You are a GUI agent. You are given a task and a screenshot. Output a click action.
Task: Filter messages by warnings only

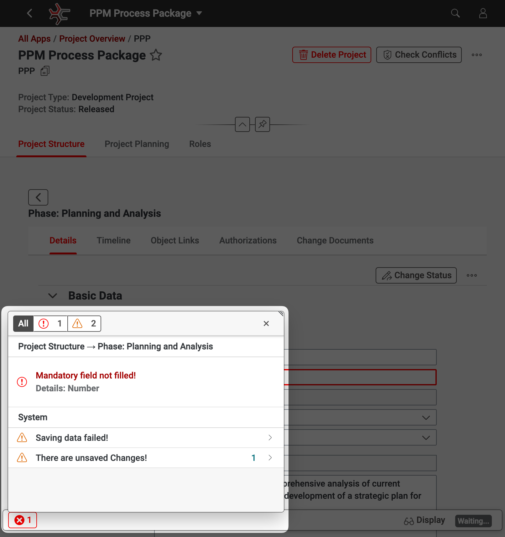coord(84,323)
